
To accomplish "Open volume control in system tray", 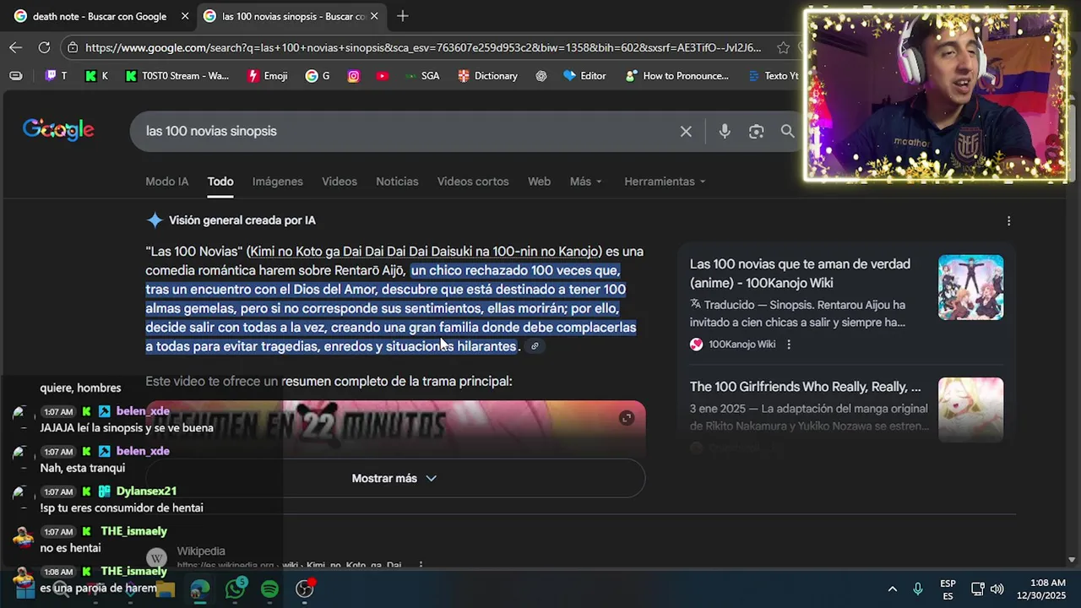I will pos(997,589).
